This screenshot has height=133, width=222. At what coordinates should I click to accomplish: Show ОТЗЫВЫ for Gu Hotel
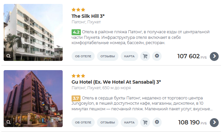point(108,122)
